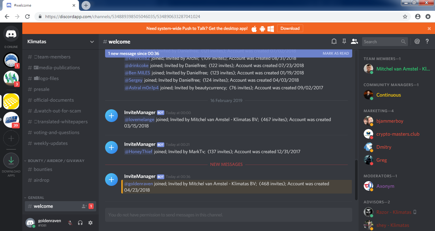Select the watch-out-for-scam channel
The width and height of the screenshot is (435, 231).
click(x=61, y=111)
